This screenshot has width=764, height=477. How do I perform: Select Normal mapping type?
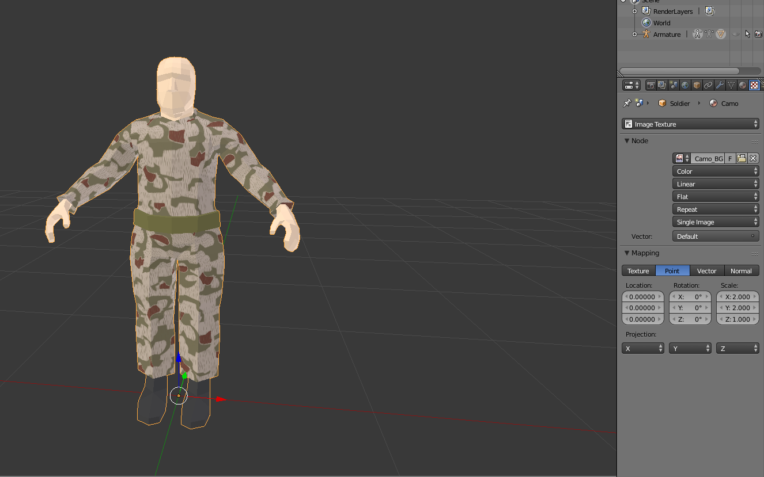click(742, 271)
